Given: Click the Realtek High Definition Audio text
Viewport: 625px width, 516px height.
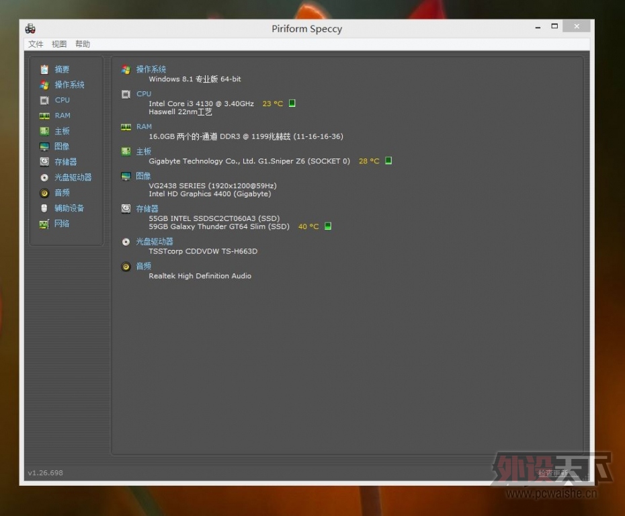Looking at the screenshot, I should (x=200, y=275).
